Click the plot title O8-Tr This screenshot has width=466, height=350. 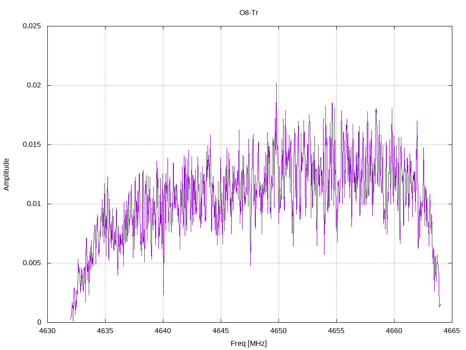pos(248,13)
